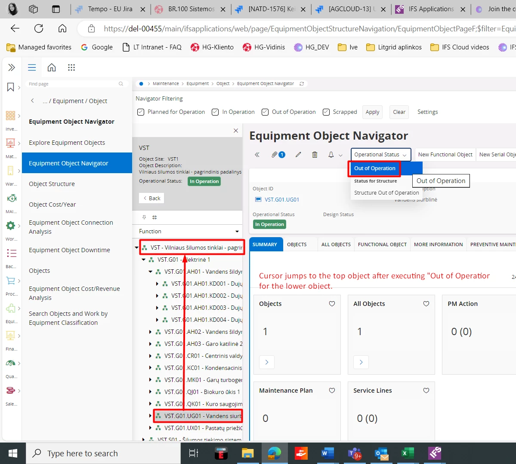This screenshot has width=516, height=464.
Task: Open the attachments paperclip icon
Action: click(x=275, y=155)
